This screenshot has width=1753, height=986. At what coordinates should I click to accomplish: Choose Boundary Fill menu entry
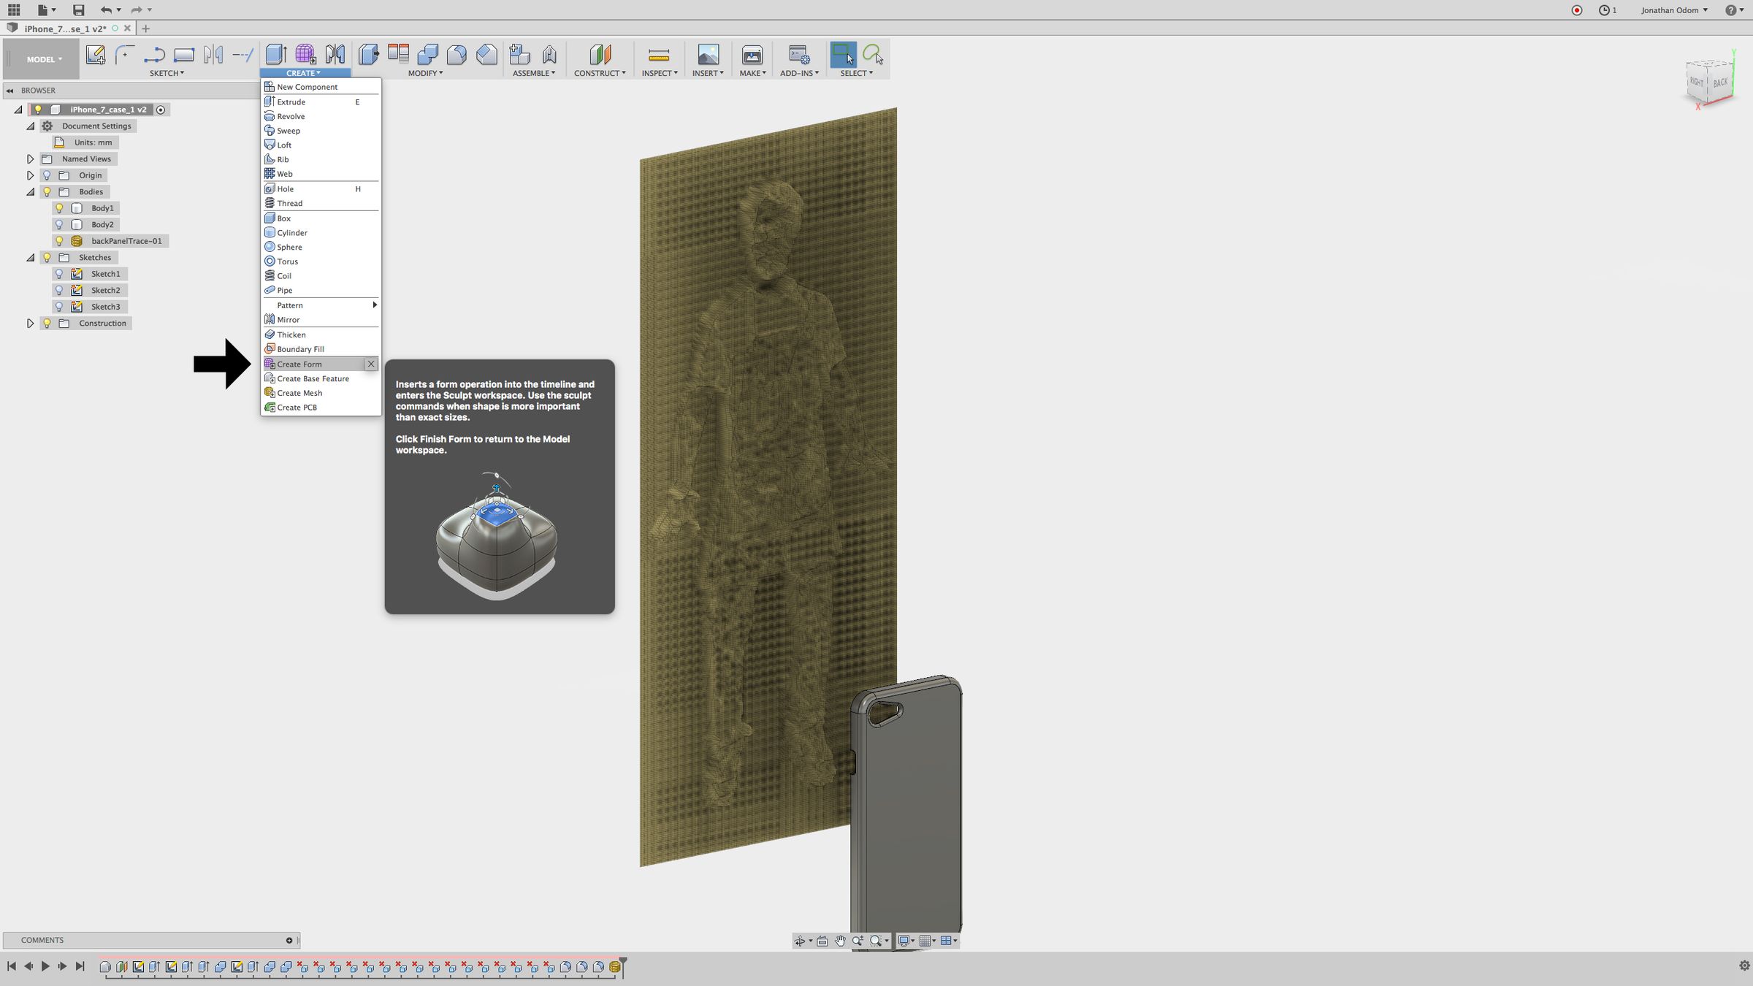tap(300, 349)
